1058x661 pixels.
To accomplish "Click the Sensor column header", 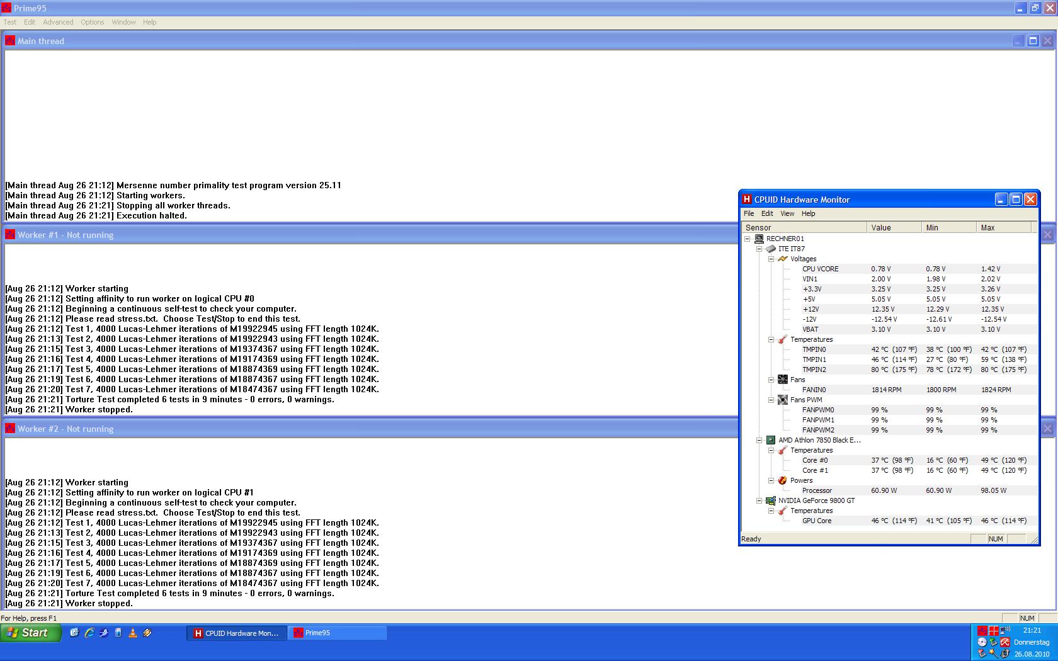I will (804, 227).
